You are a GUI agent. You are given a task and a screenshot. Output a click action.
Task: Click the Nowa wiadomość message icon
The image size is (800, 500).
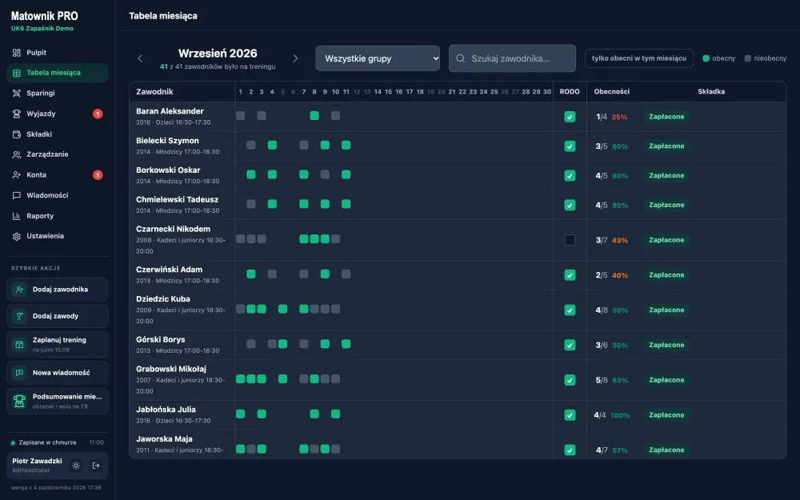[19, 373]
